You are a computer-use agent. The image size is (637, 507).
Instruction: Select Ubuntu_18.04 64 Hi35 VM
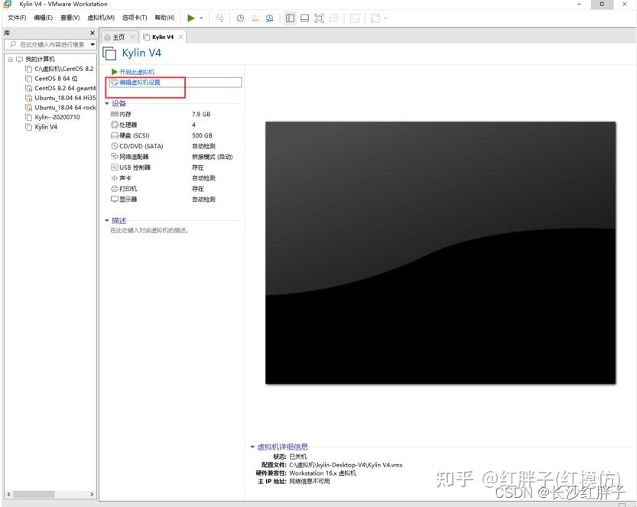click(x=60, y=98)
